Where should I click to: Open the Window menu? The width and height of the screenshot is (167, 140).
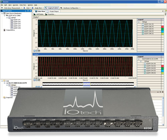30,5
